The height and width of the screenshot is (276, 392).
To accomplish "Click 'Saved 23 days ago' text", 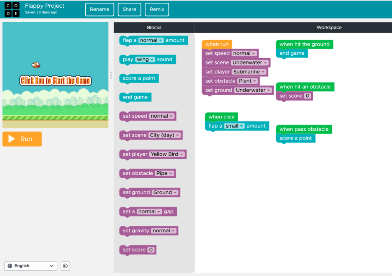I will pyautogui.click(x=41, y=12).
